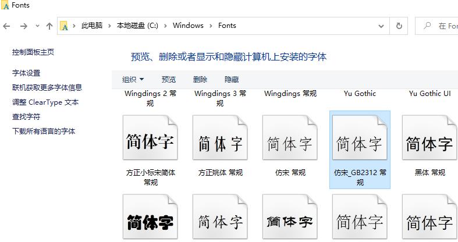The image size is (458, 242).
Task: Click the 方正小标宋简体 常规 label
Action: (x=150, y=177)
